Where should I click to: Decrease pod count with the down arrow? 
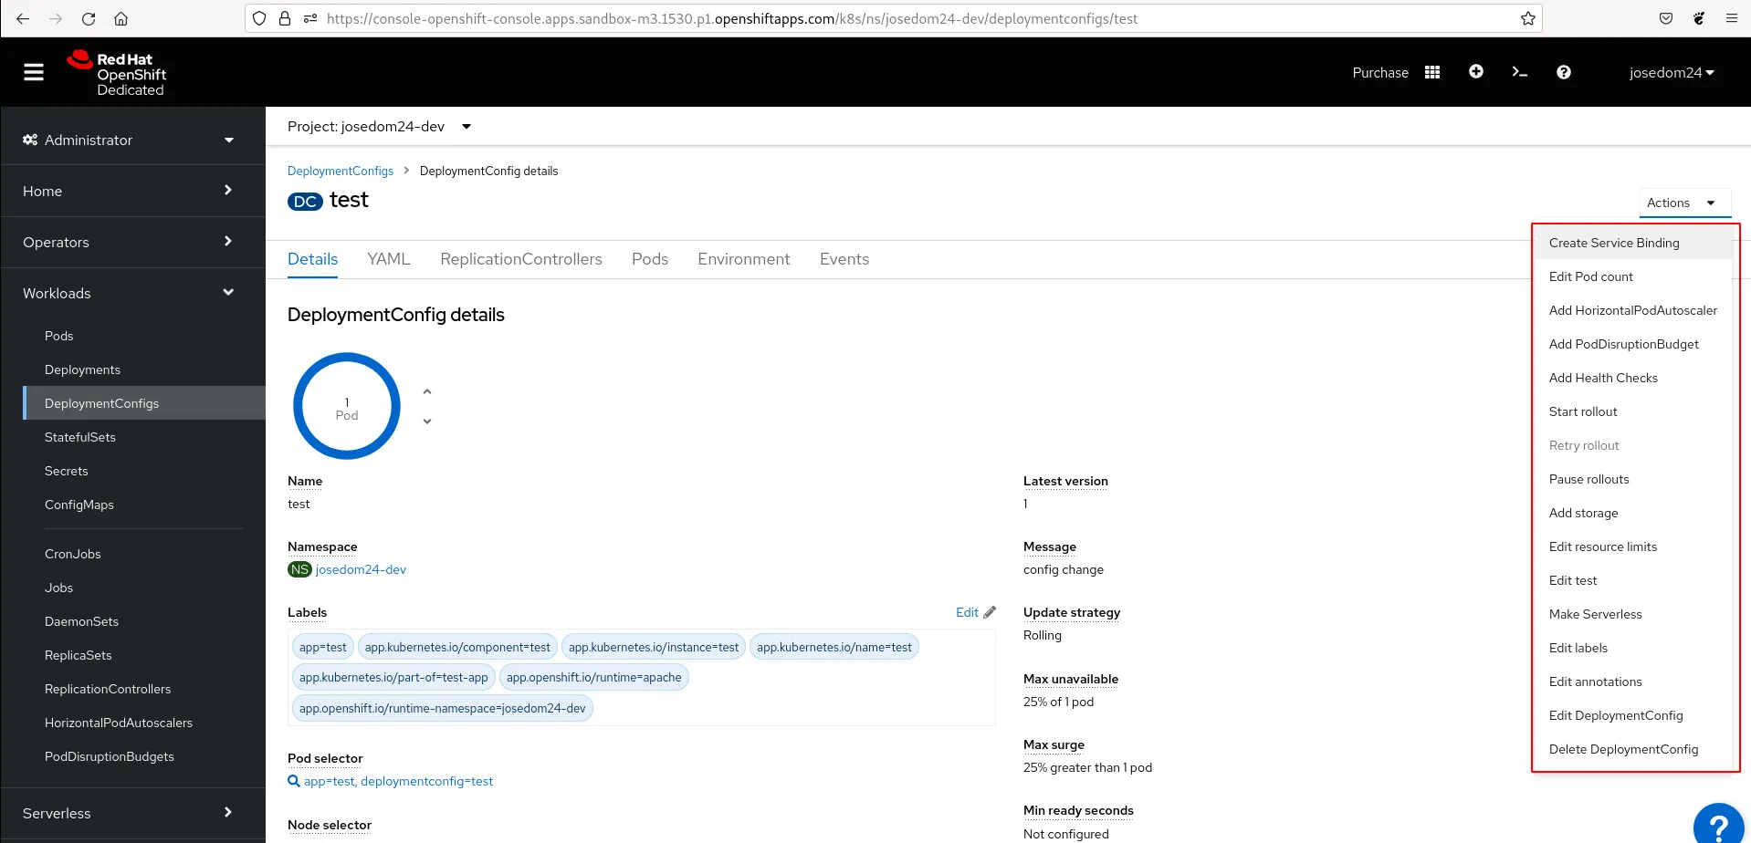(427, 421)
